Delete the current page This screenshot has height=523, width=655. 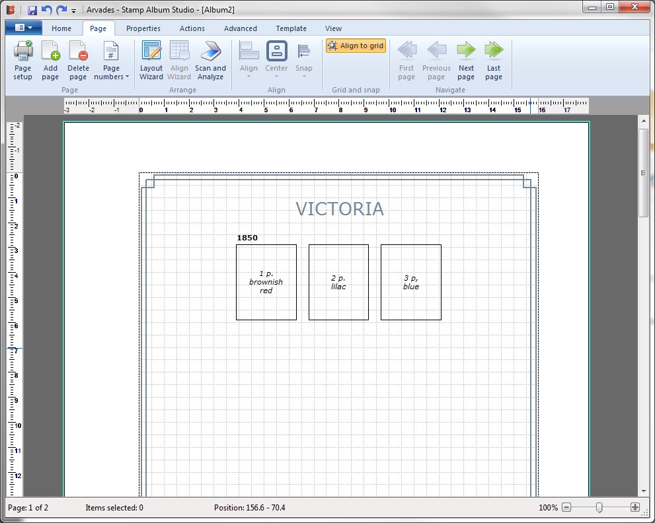pyautogui.click(x=78, y=61)
